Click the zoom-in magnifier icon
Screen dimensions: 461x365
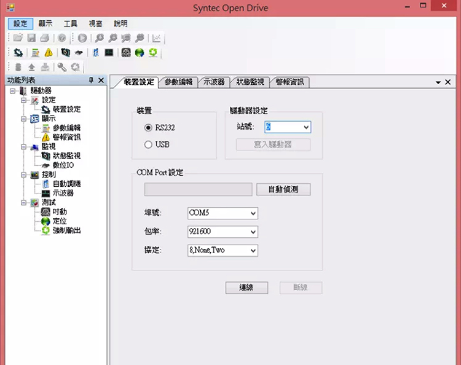[x=100, y=38]
